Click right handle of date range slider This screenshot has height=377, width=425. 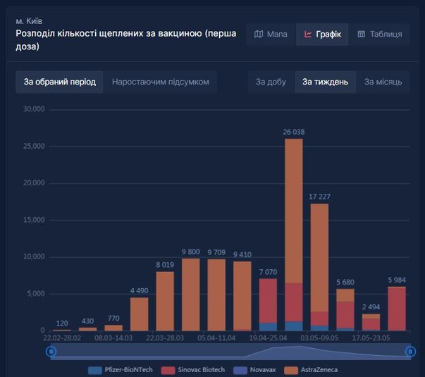[x=409, y=351]
